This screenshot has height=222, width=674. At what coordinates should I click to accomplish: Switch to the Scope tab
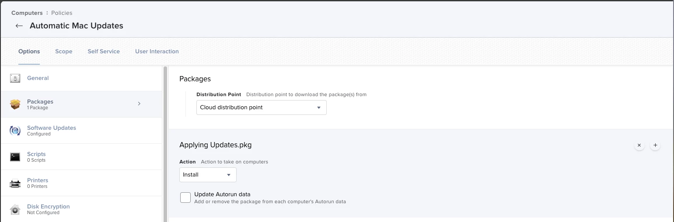click(x=63, y=52)
